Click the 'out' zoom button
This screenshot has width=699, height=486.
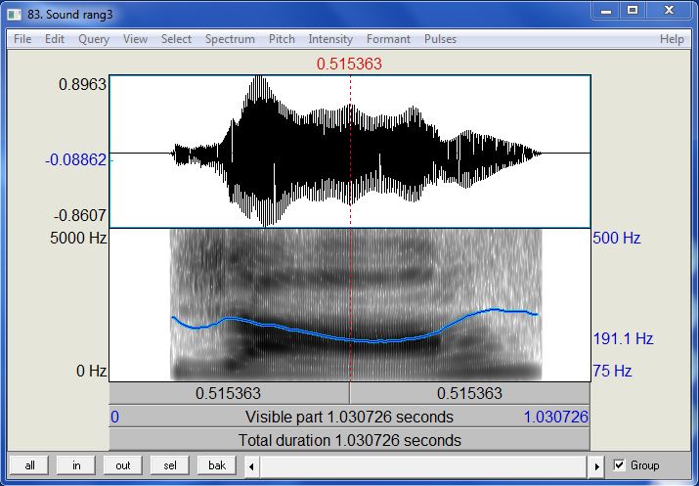tap(122, 465)
